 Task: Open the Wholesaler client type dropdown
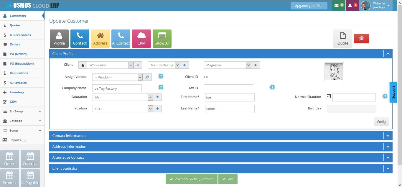point(111,65)
